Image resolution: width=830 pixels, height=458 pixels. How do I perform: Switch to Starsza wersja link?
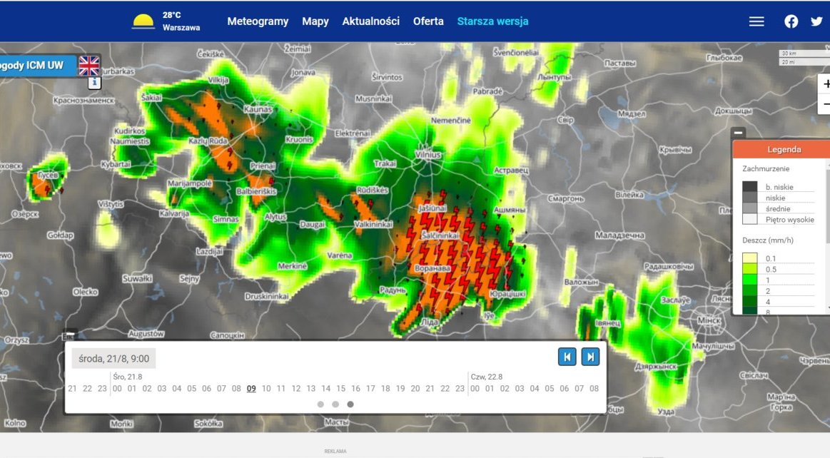[x=493, y=21]
